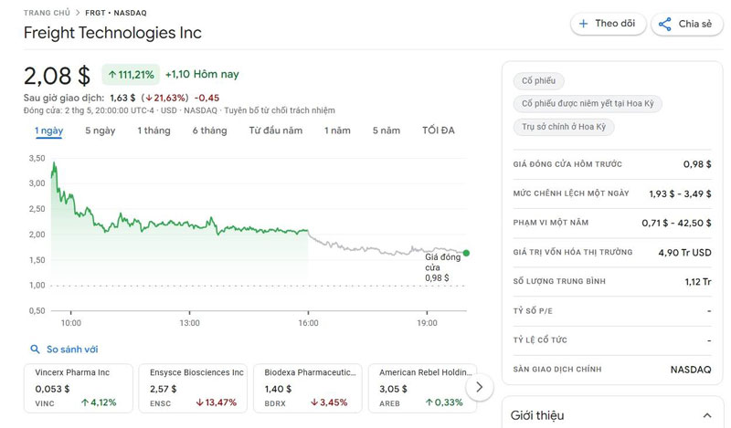Click the breadcrumb chevron after TRANG CHỦ
The height and width of the screenshot is (428, 731).
pyautogui.click(x=78, y=13)
